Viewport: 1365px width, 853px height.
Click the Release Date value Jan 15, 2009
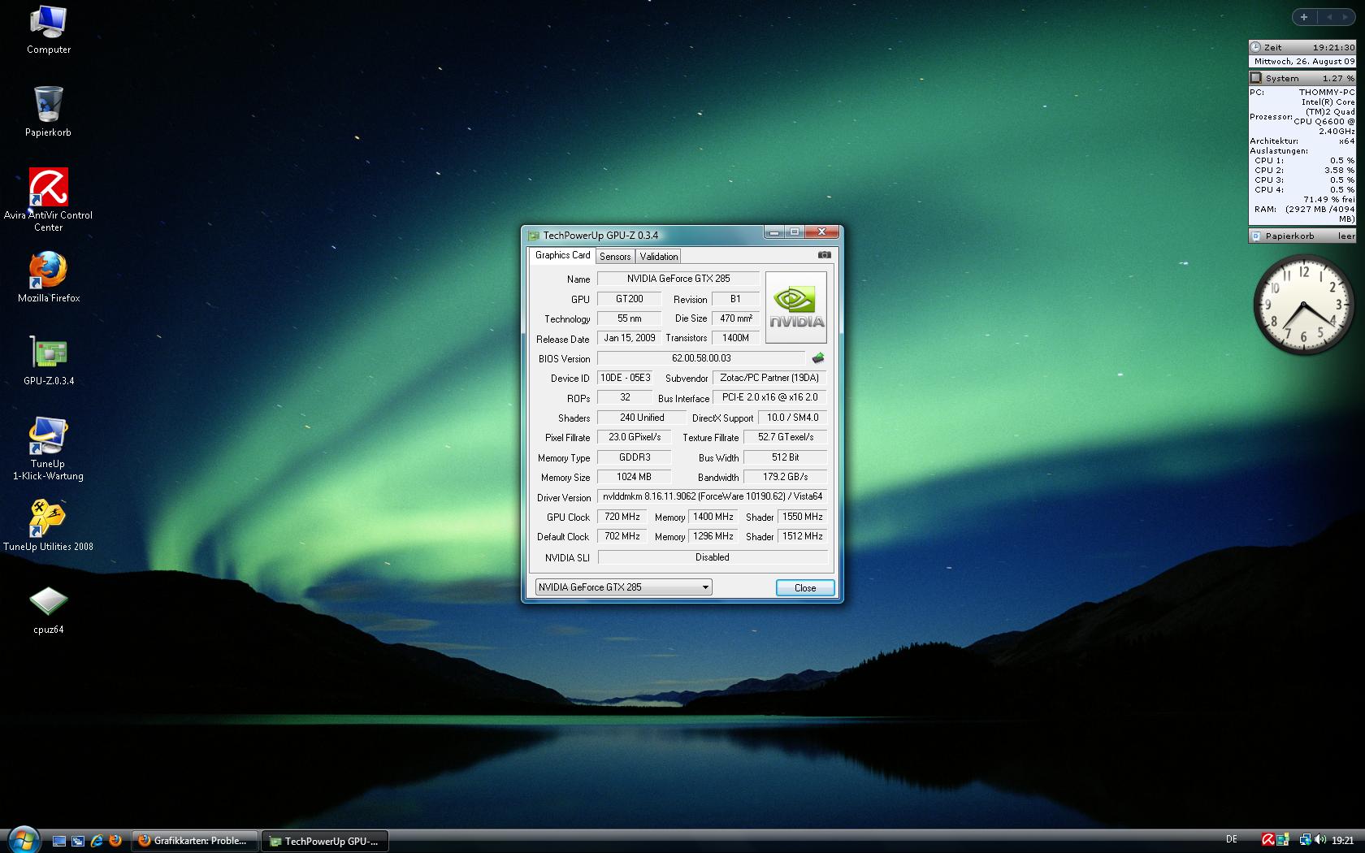pos(629,338)
